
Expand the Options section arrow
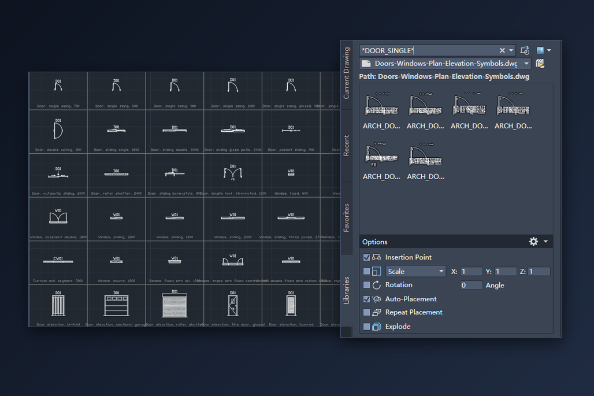(545, 242)
